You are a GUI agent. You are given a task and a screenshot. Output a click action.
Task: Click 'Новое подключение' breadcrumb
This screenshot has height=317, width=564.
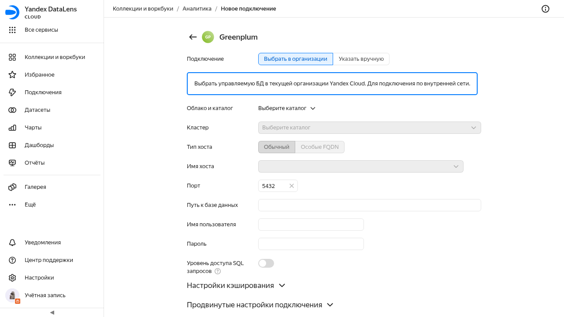click(249, 9)
